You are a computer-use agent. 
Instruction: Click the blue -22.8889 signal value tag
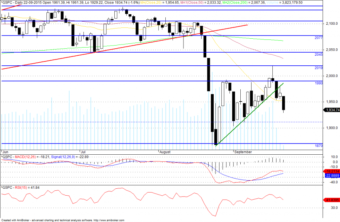(332, 176)
